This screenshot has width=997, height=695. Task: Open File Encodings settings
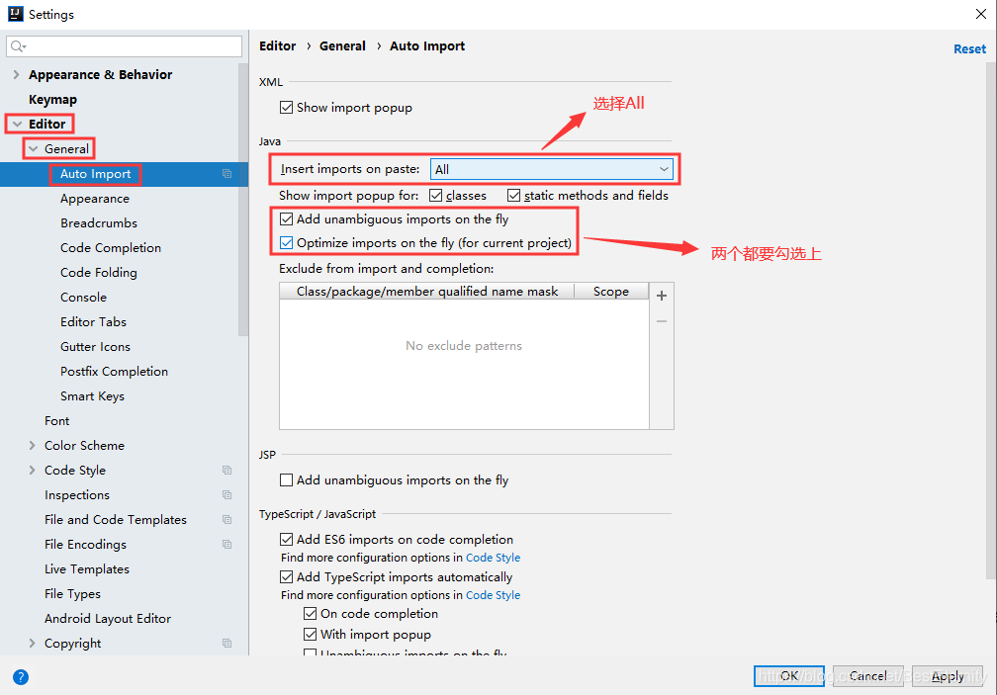(x=85, y=545)
